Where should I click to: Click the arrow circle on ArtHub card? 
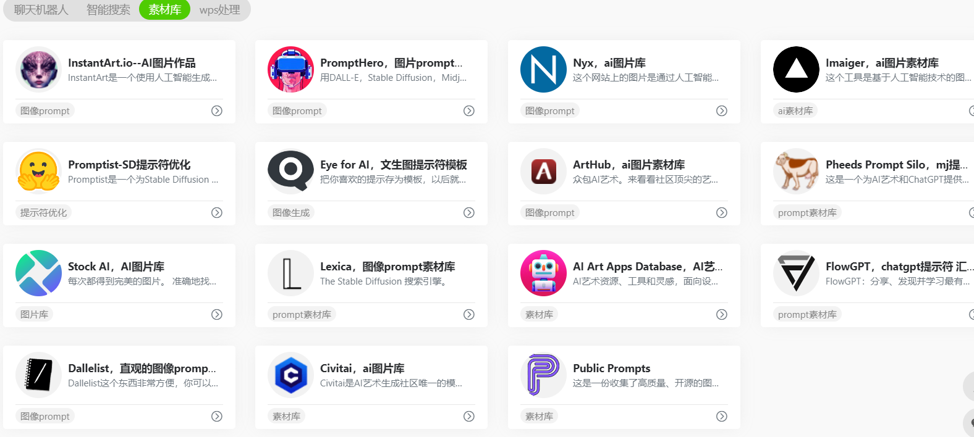pos(722,212)
